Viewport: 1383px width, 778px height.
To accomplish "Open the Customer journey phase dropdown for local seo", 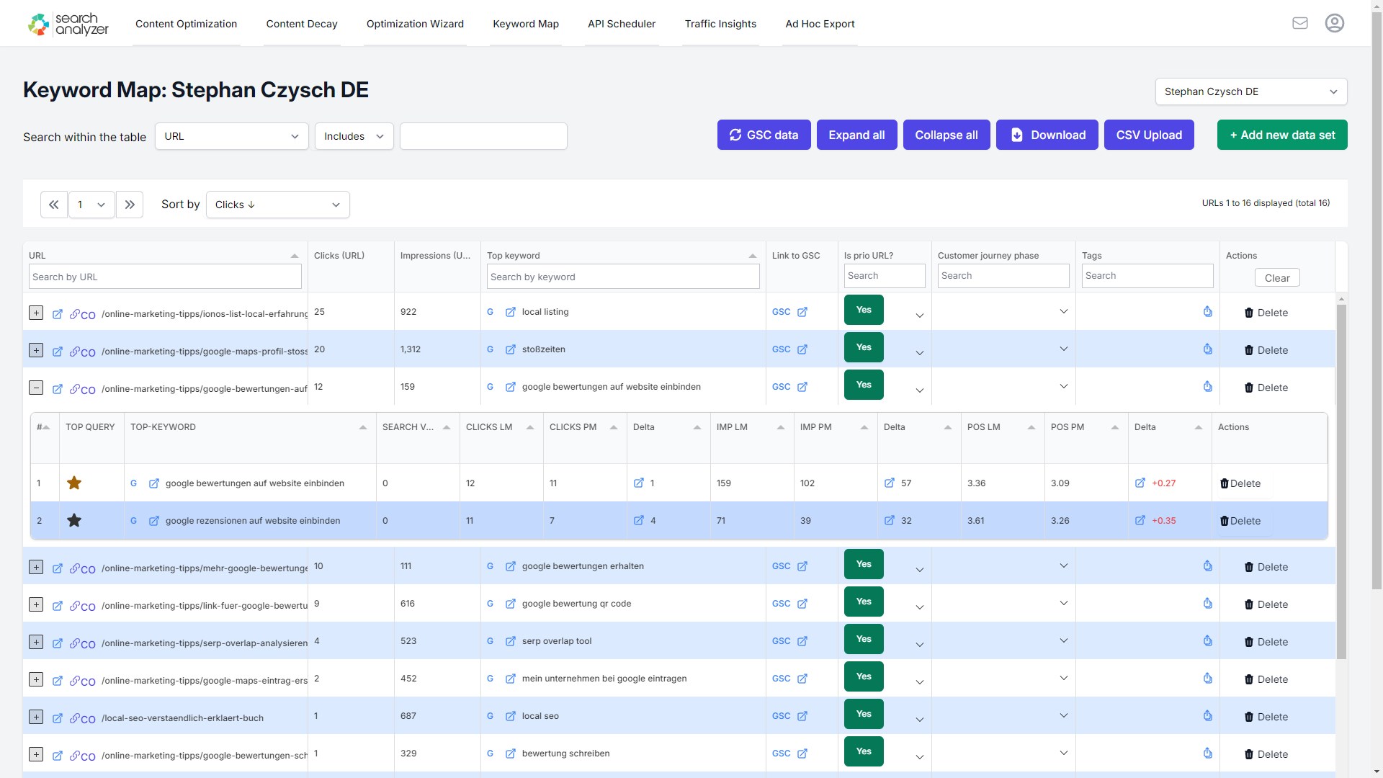I will (1063, 715).
